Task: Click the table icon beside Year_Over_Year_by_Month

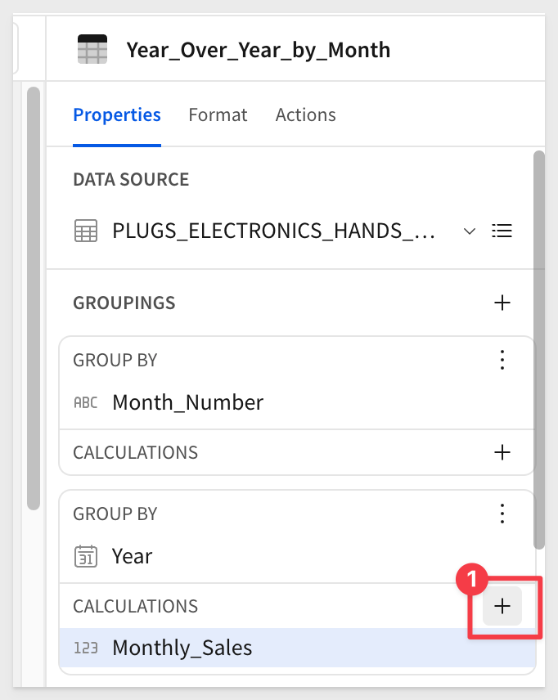Action: coord(92,50)
